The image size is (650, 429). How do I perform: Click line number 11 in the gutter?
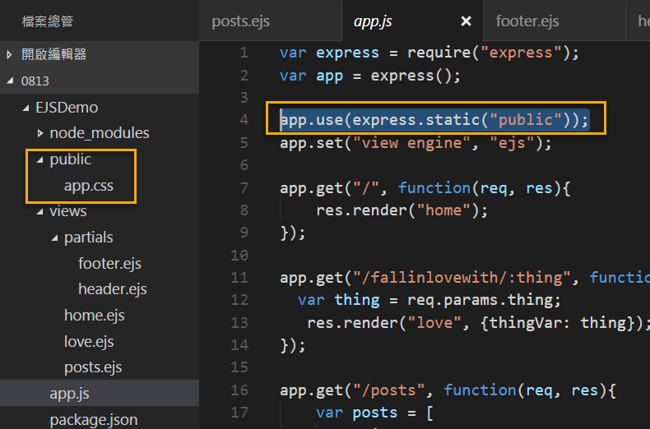pyautogui.click(x=239, y=278)
